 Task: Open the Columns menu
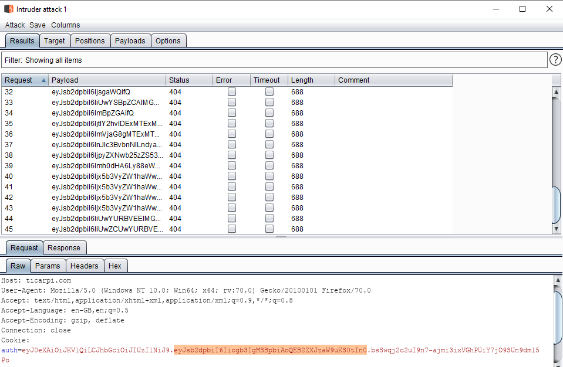[65, 25]
